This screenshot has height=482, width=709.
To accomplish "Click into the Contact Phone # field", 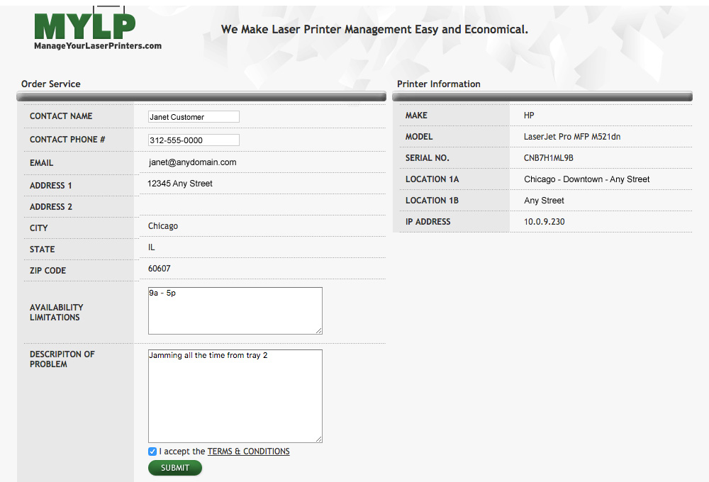I will click(194, 140).
